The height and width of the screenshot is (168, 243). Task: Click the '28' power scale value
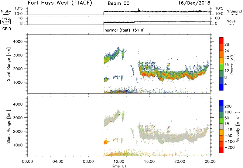pyautogui.click(x=227, y=44)
